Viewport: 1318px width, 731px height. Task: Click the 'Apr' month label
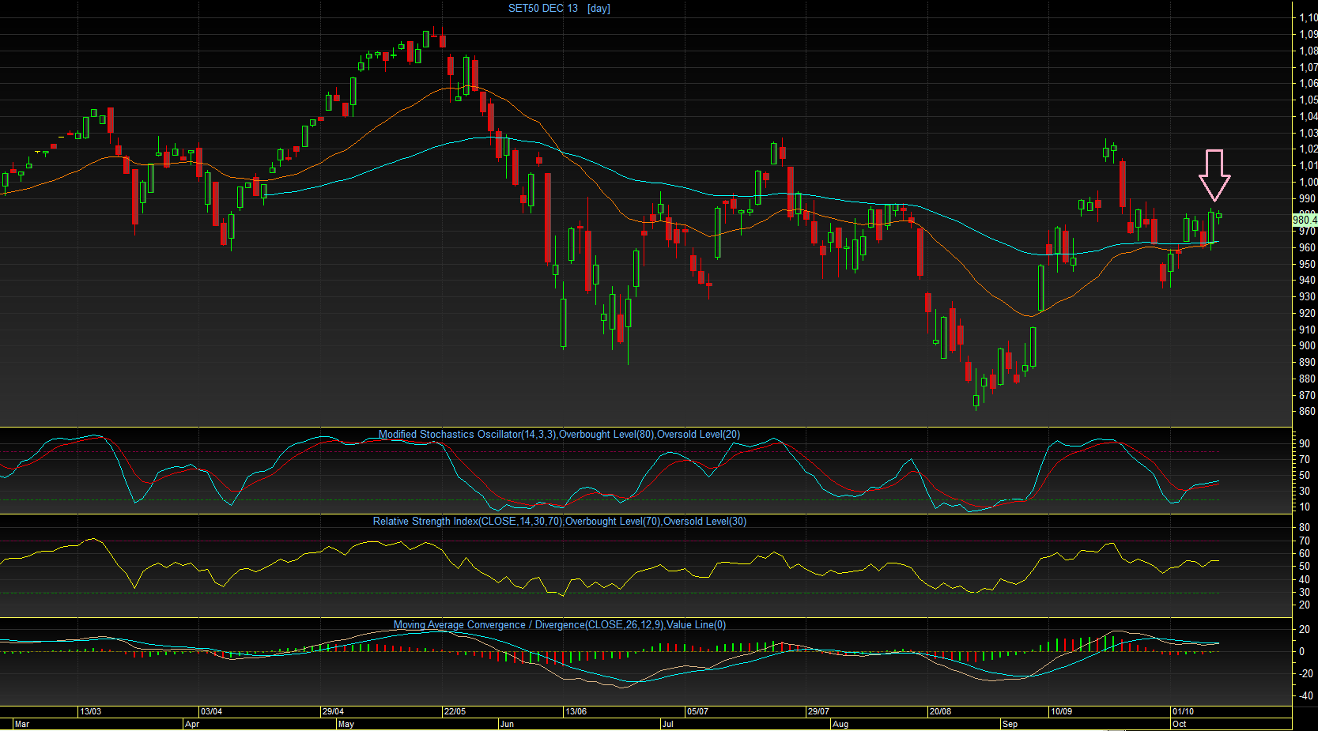(x=191, y=724)
